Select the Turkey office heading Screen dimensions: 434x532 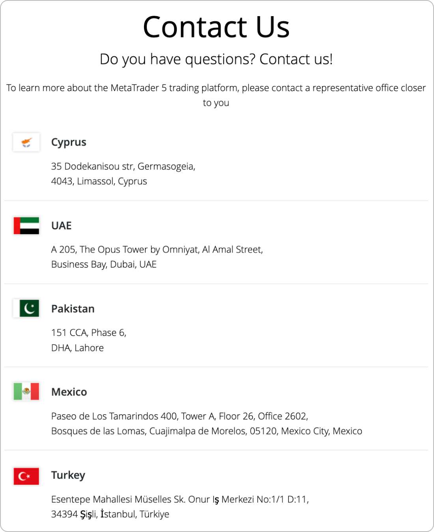coord(68,475)
